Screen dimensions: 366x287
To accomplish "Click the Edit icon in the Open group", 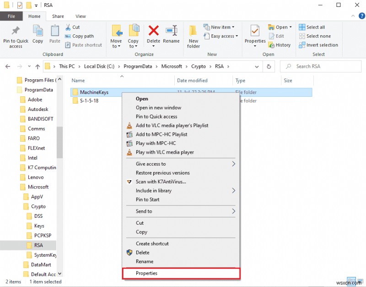I will coord(278,36).
